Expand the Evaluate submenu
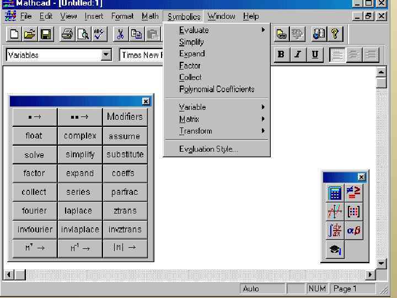The image size is (397, 298). tap(217, 30)
